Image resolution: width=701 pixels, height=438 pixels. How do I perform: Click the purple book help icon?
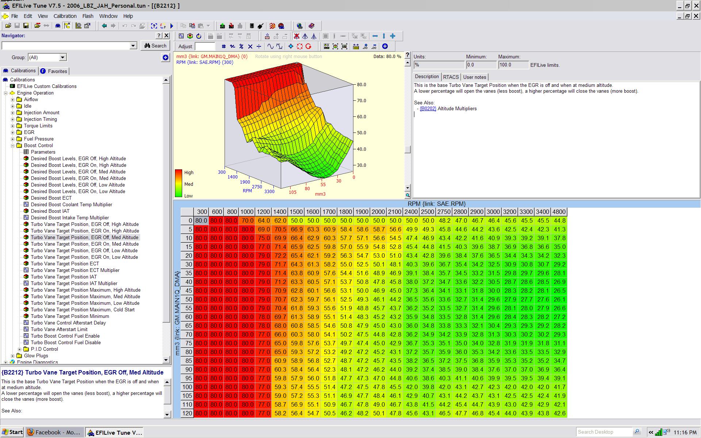coord(311,26)
